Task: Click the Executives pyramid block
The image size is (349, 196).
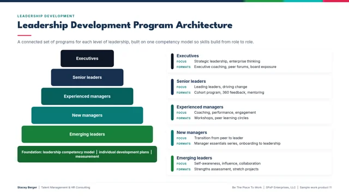Action: click(x=87, y=58)
